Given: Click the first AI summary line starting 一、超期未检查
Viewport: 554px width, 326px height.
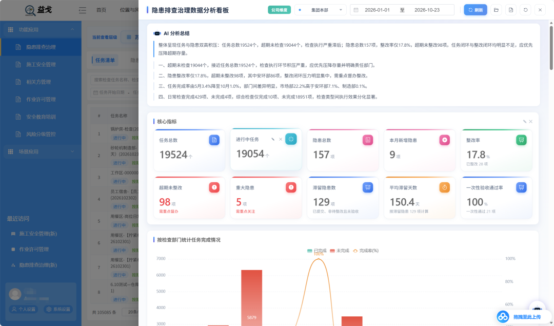Looking at the screenshot, I should (x=267, y=65).
